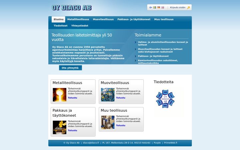240x150 pixels.
Task: Open Muoviteollisuuden koneet ja laitteet link
Action: (x=160, y=50)
